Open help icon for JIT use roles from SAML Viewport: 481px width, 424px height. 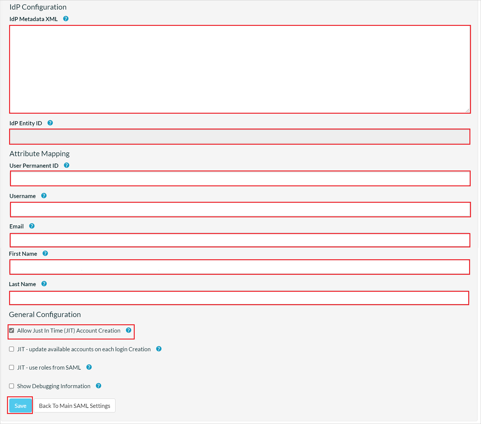89,367
